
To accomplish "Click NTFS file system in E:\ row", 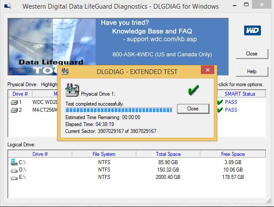I will [x=104, y=177].
